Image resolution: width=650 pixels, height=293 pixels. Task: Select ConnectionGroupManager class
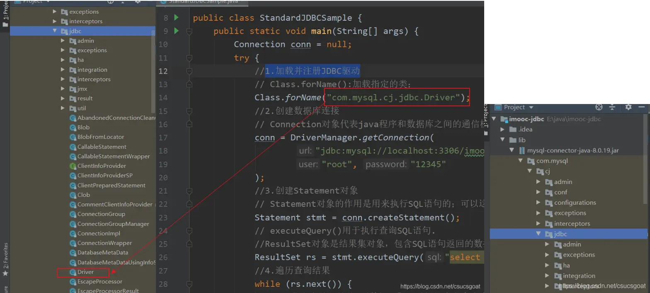click(x=113, y=224)
